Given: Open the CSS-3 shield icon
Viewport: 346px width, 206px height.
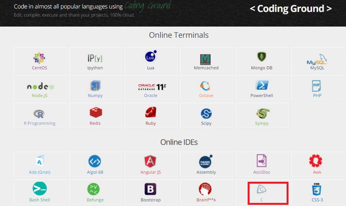Looking at the screenshot, I should [316, 189].
